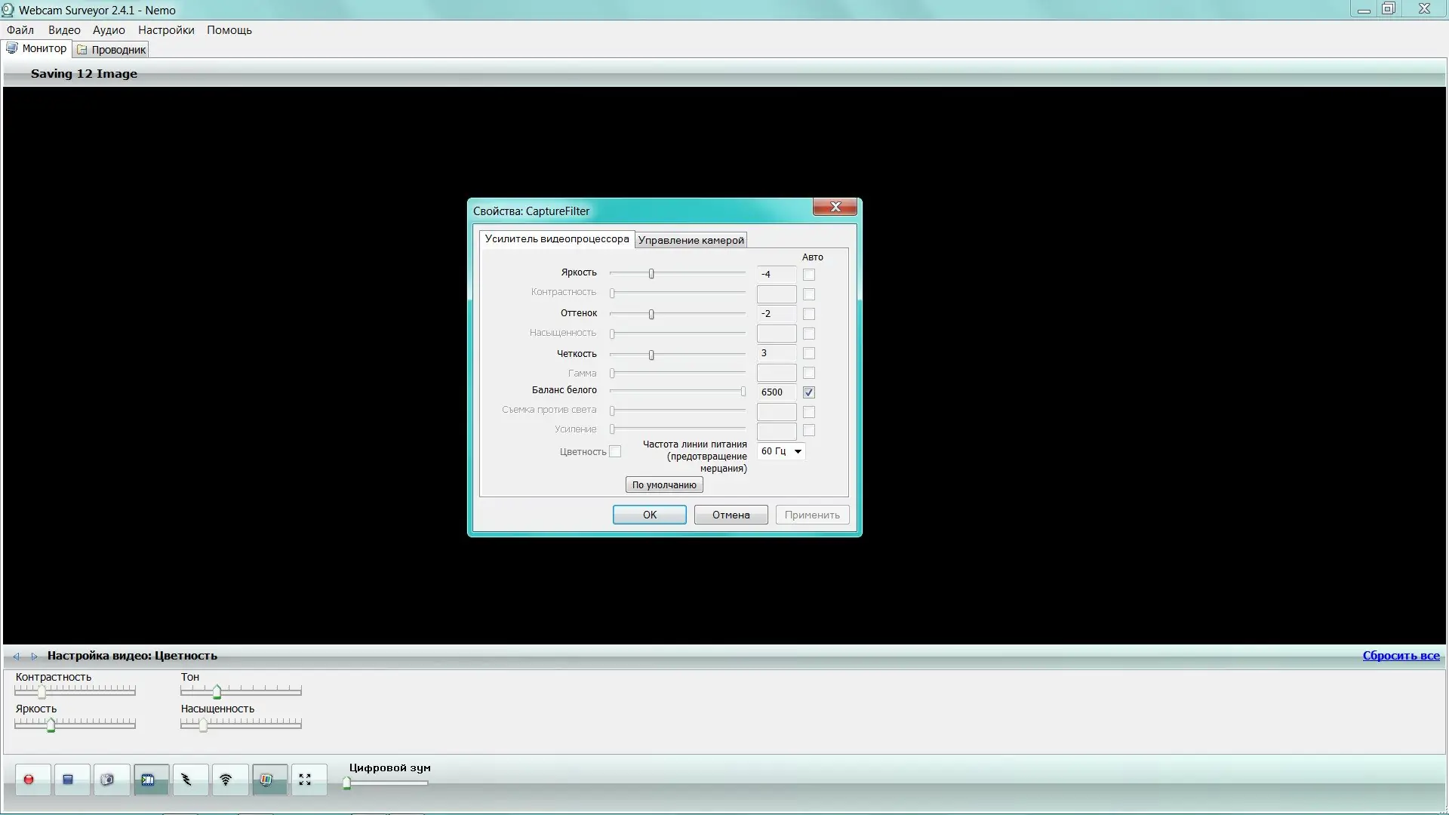Click the Сбросить все link
The width and height of the screenshot is (1449, 815).
(x=1401, y=656)
